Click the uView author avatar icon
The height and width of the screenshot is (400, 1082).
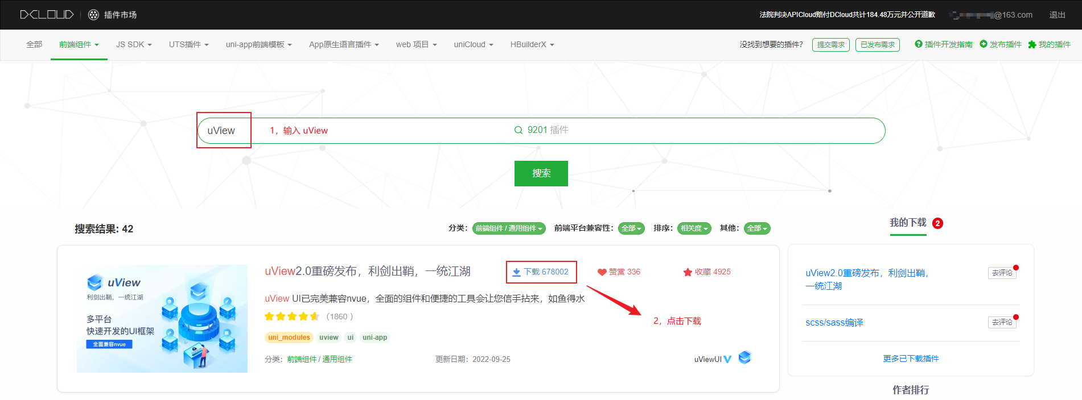[745, 357]
